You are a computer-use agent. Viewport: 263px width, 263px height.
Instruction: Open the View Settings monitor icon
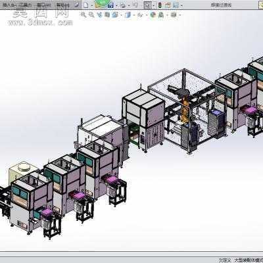tap(174, 14)
